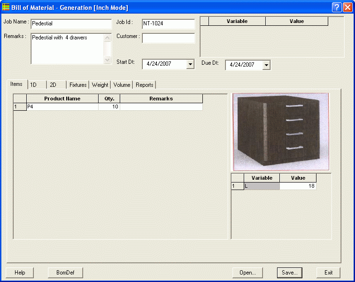Image resolution: width=355 pixels, height=282 pixels.
Task: Show the Volume tab
Action: (122, 85)
